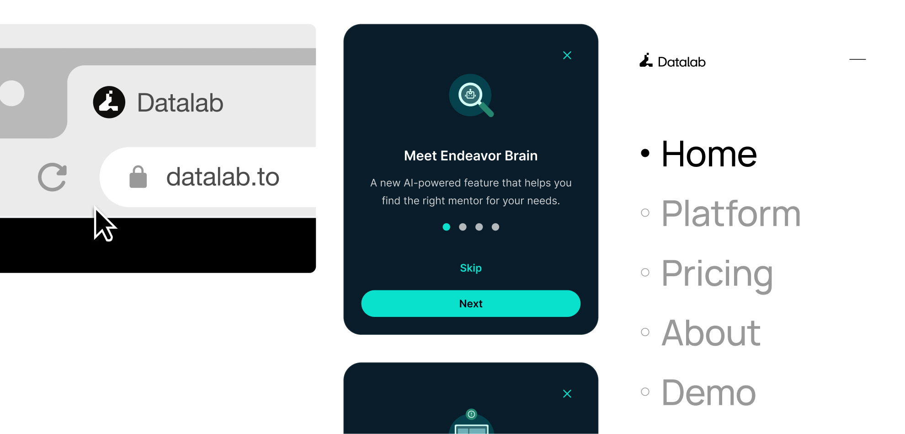The image size is (905, 434).
Task: Click the padlock icon in address bar
Action: coord(138,177)
